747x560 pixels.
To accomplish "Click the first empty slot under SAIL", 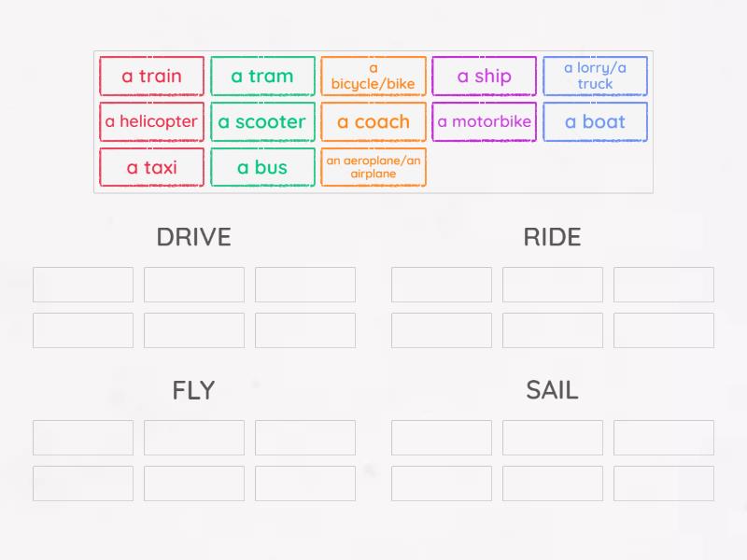I will tap(441, 438).
